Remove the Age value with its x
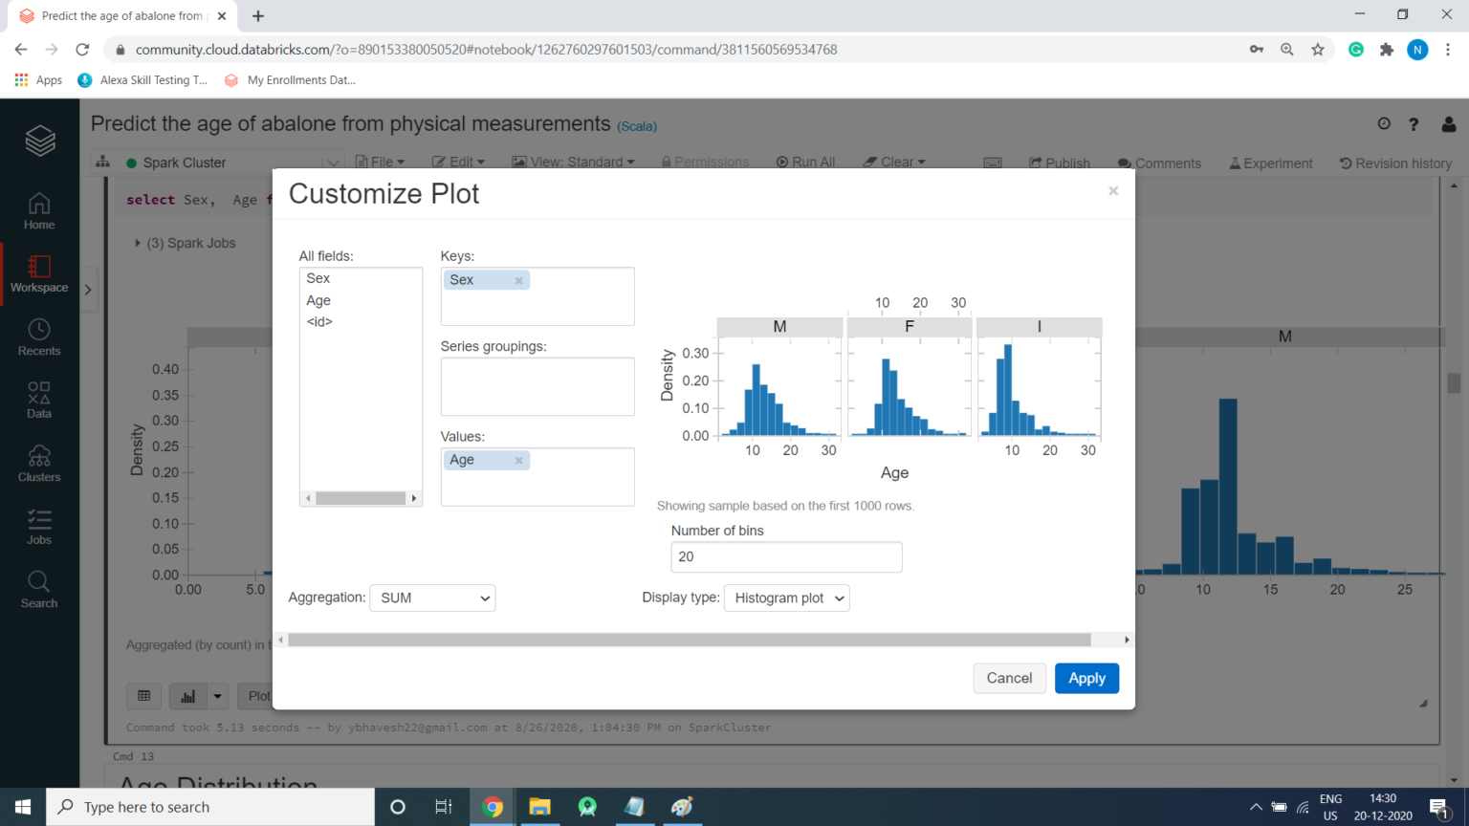1469x826 pixels. (518, 461)
